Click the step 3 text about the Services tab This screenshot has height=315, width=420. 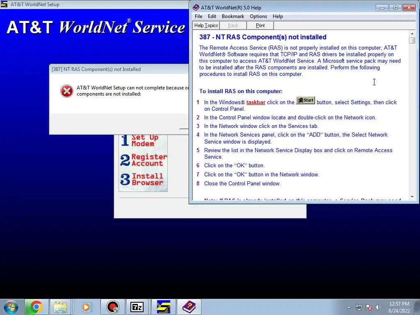[261, 126]
